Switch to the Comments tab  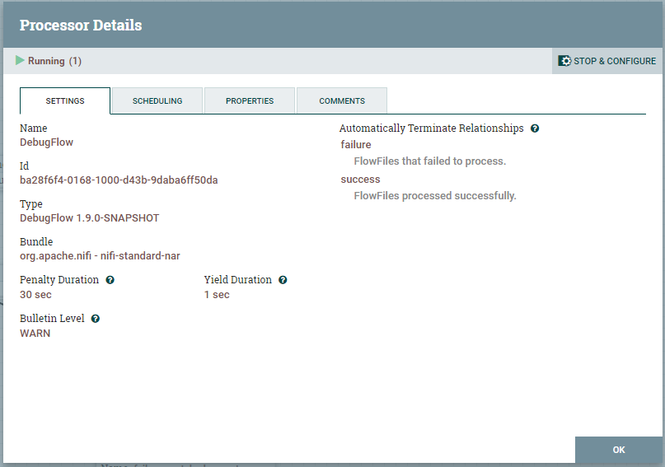click(342, 100)
